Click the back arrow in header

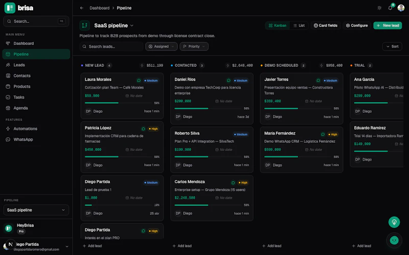(x=82, y=8)
